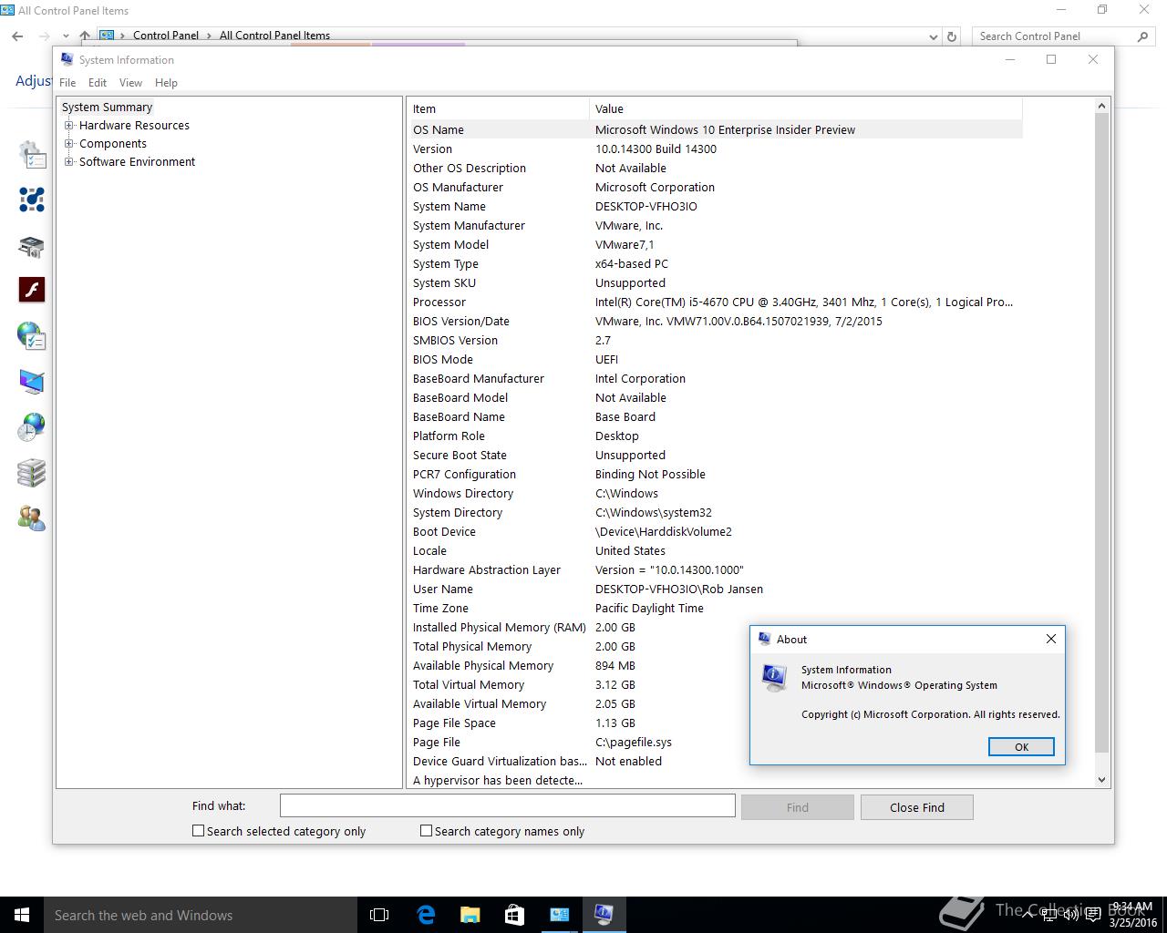Image resolution: width=1167 pixels, height=933 pixels.
Task: Open the Control Panel address history dropdown
Action: click(x=933, y=36)
